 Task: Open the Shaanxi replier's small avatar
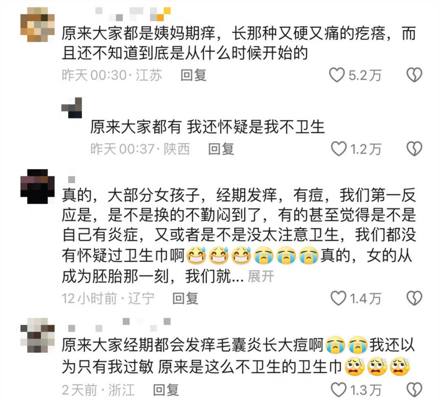point(72,107)
